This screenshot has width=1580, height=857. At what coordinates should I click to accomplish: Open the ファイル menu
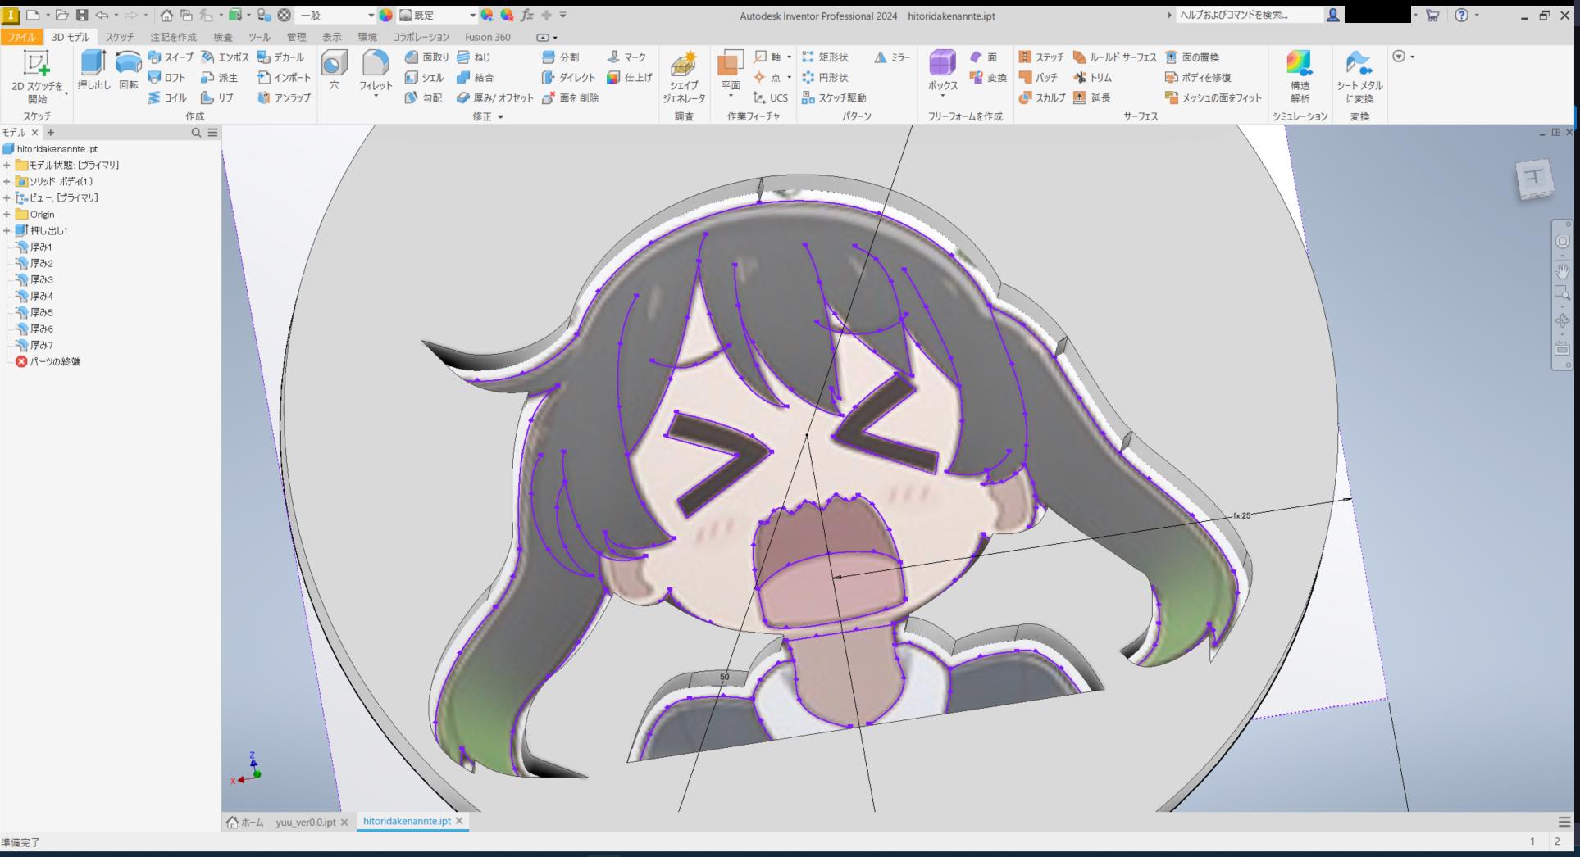(x=21, y=37)
